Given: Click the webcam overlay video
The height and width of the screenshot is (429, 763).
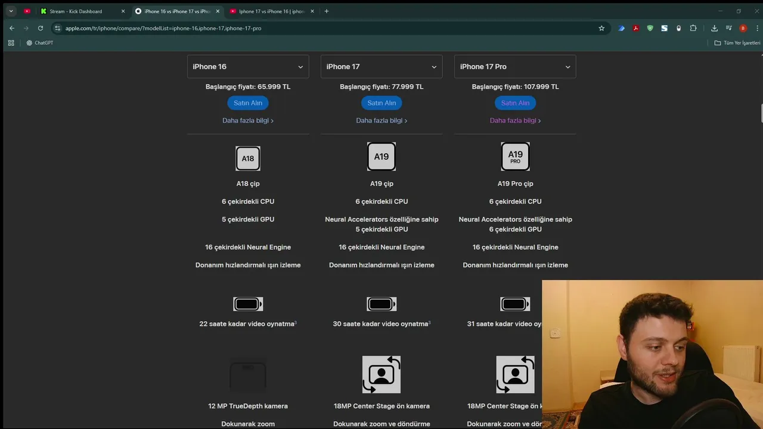Looking at the screenshot, I should coord(653,355).
